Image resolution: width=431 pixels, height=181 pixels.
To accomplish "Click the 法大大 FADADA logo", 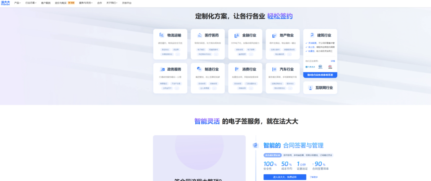I will pyautogui.click(x=5, y=3).
